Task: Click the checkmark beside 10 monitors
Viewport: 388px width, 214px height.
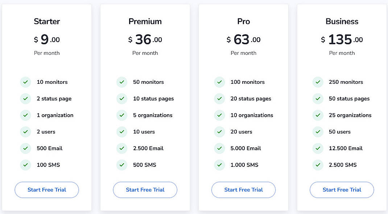Action: pyautogui.click(x=25, y=82)
